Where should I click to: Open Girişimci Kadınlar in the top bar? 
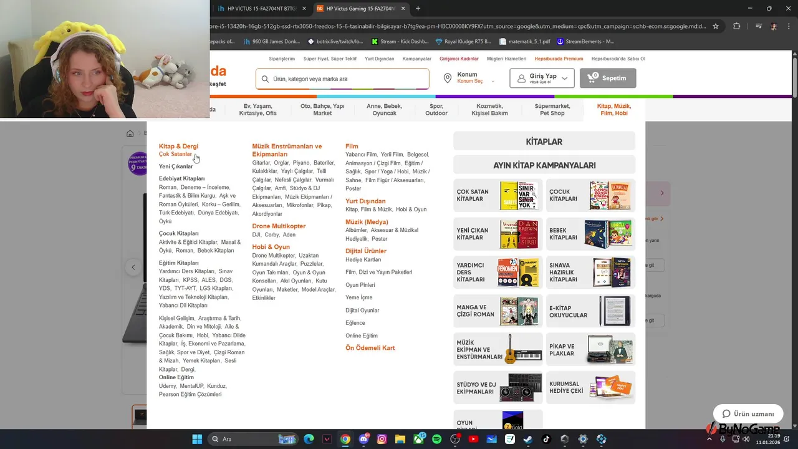coord(459,59)
